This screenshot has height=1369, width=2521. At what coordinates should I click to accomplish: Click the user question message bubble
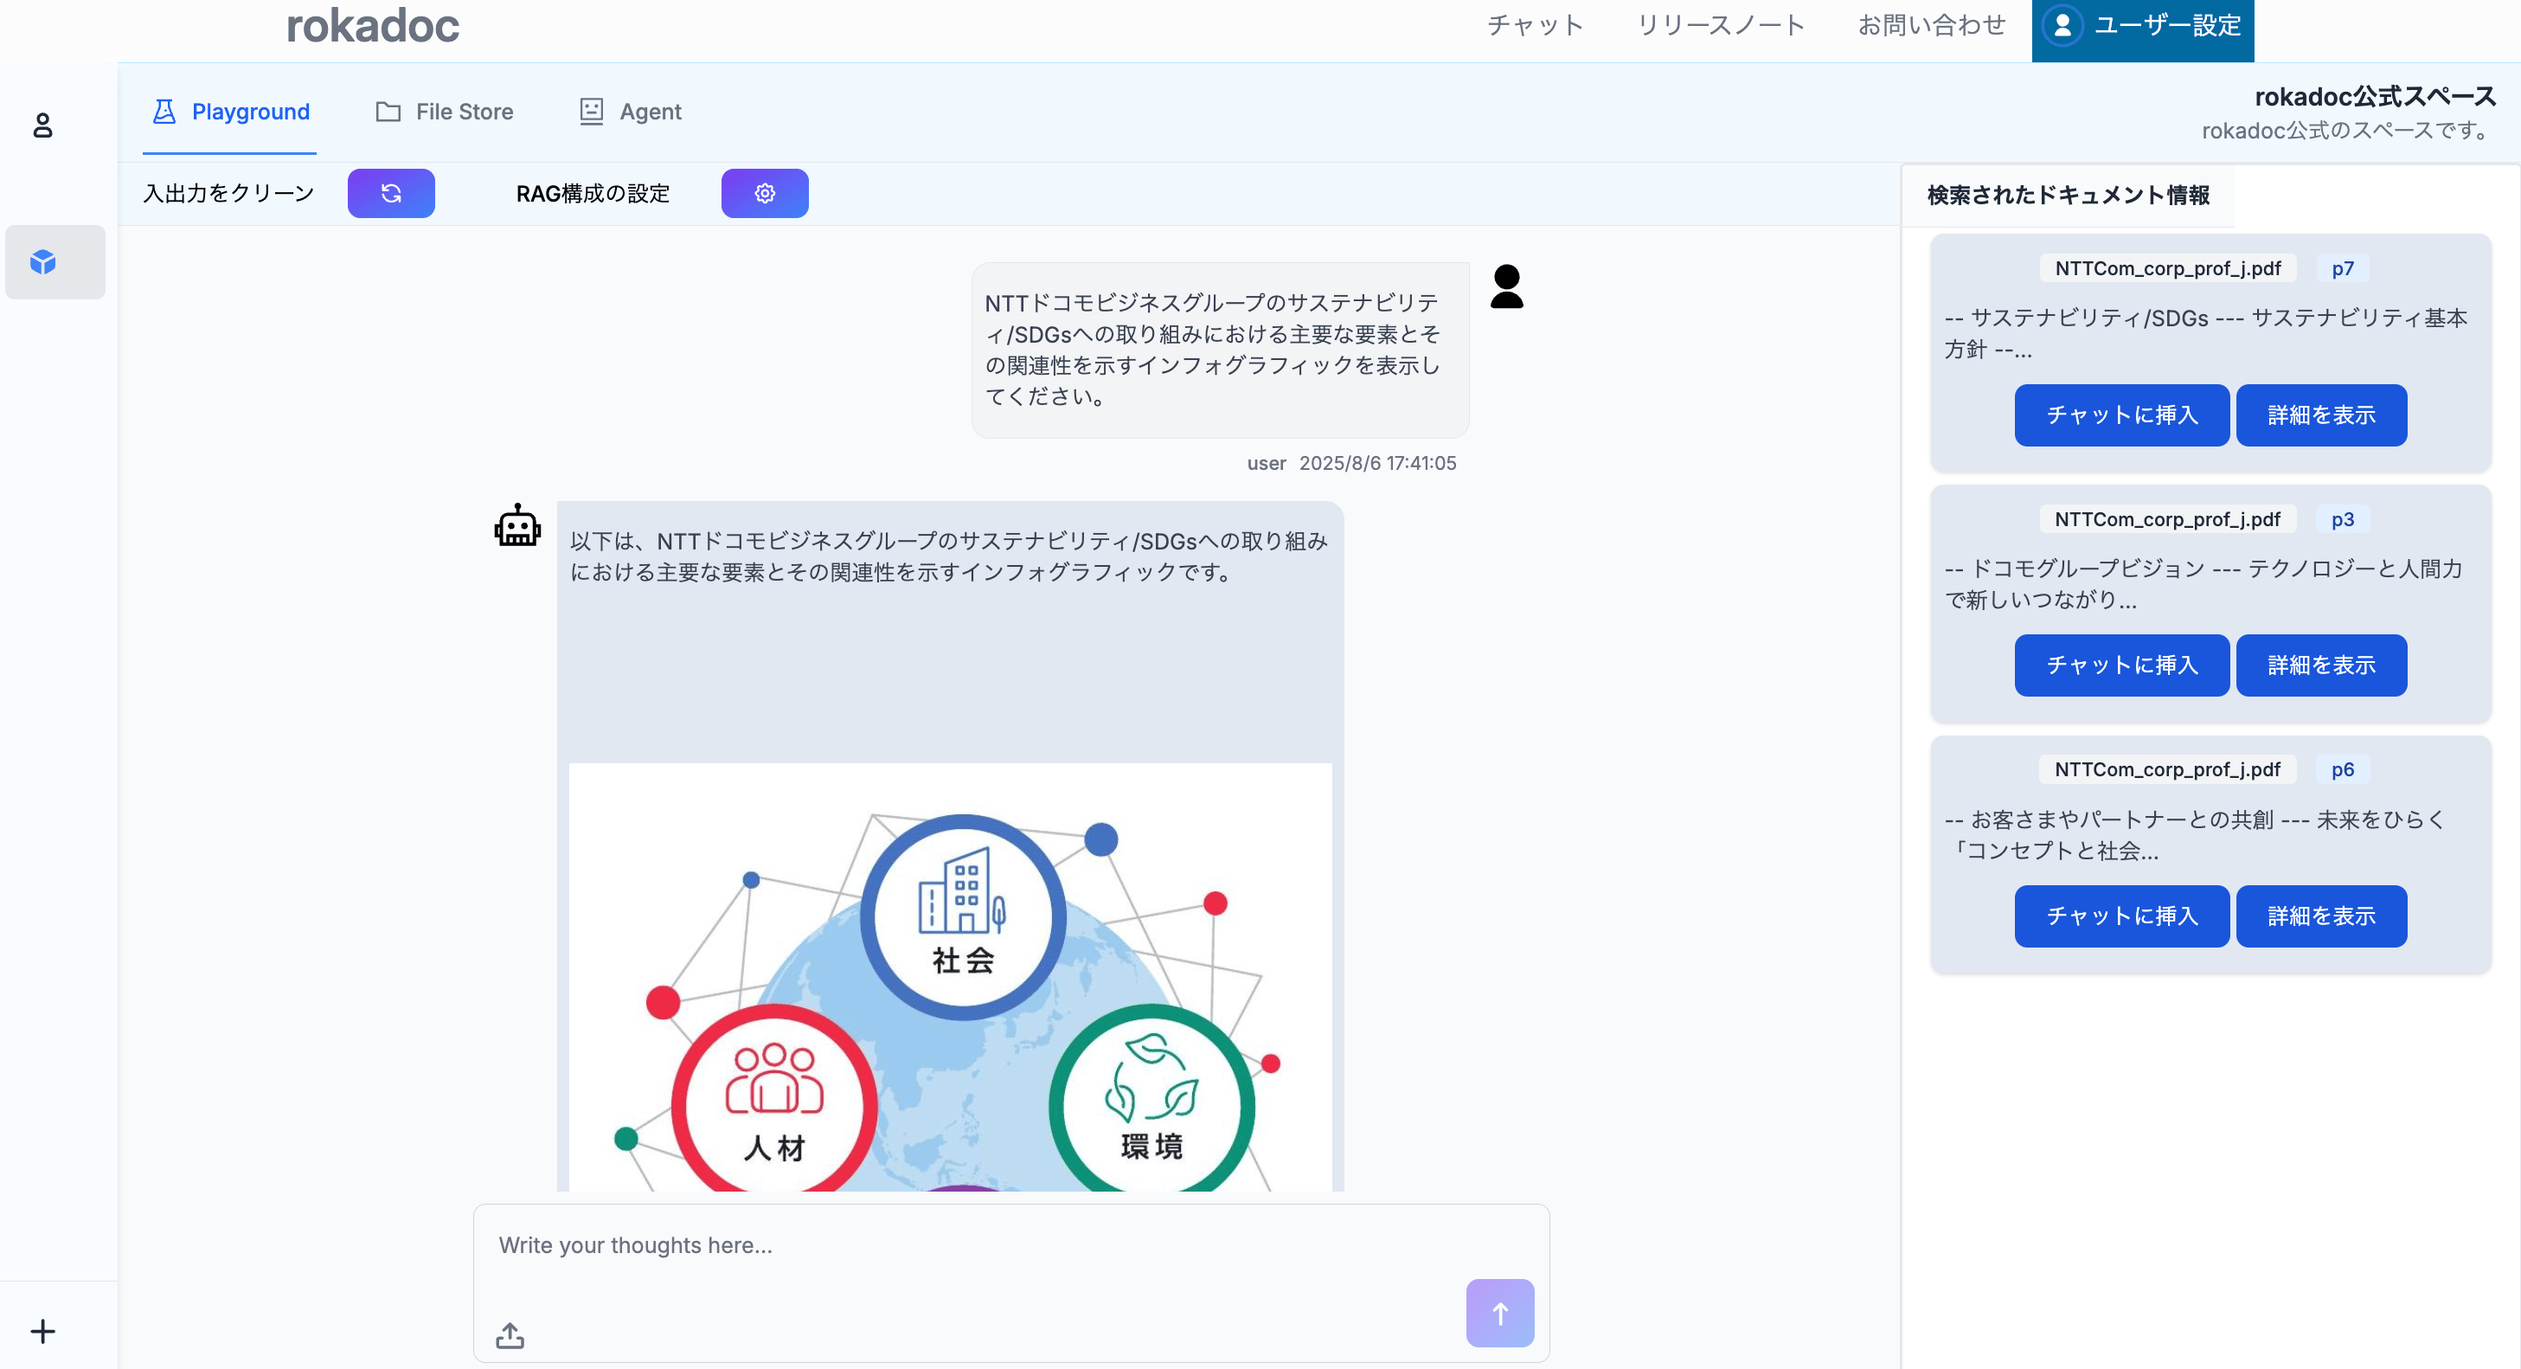click(1221, 350)
